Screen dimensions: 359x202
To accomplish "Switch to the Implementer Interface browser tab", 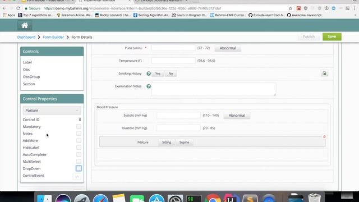I will (x=104, y=1).
